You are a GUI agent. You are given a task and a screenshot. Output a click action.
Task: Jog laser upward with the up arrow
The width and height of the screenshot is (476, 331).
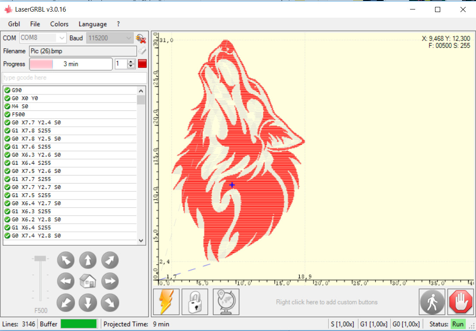88,260
